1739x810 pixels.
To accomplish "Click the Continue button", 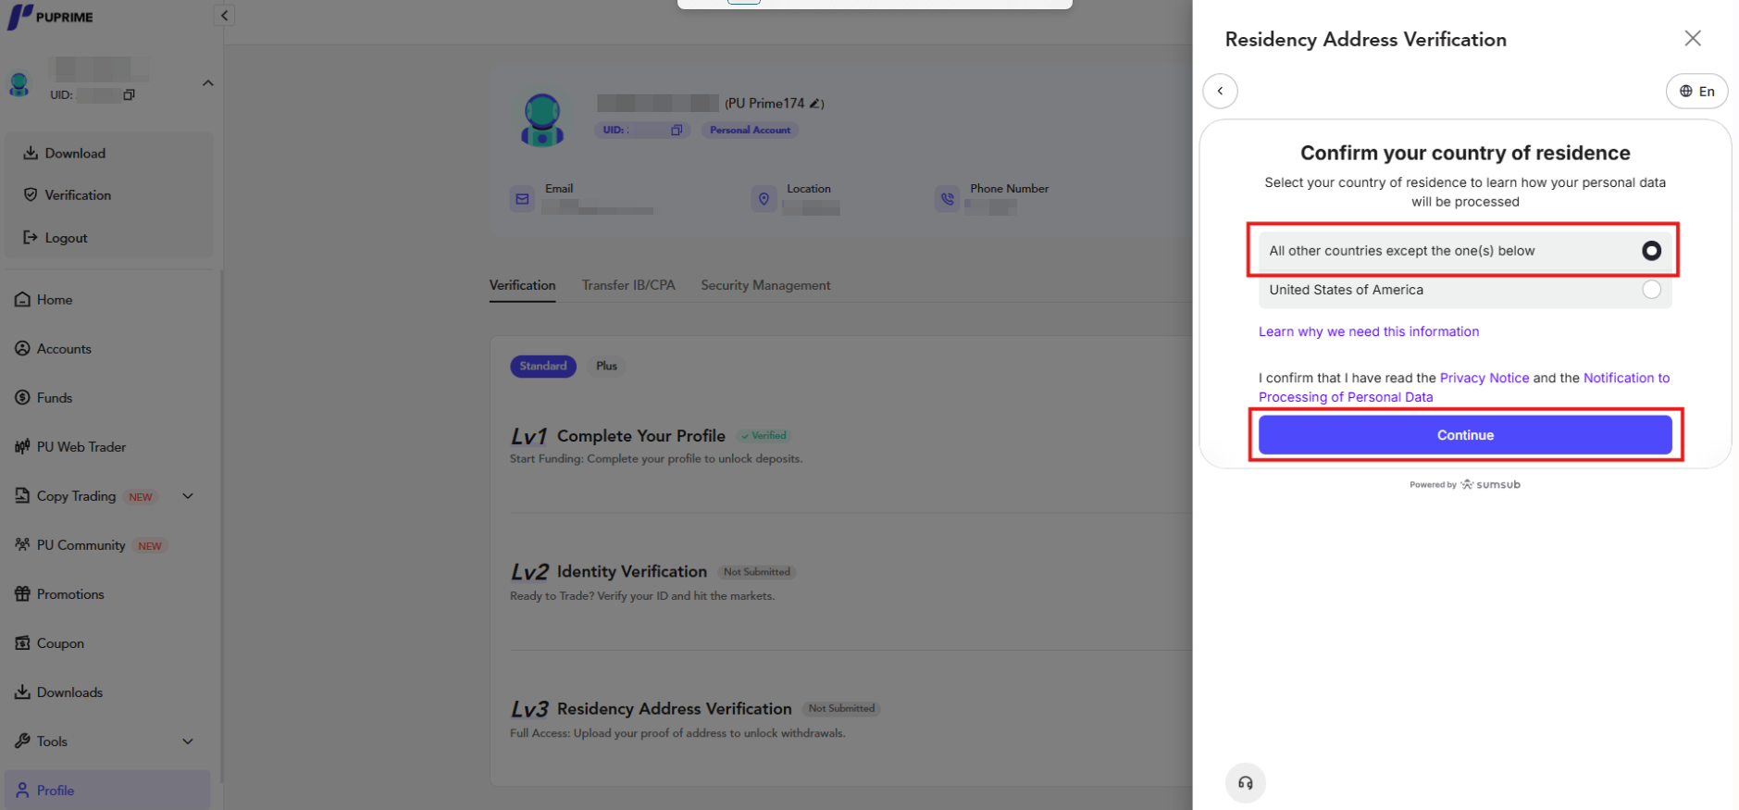I will [x=1465, y=435].
